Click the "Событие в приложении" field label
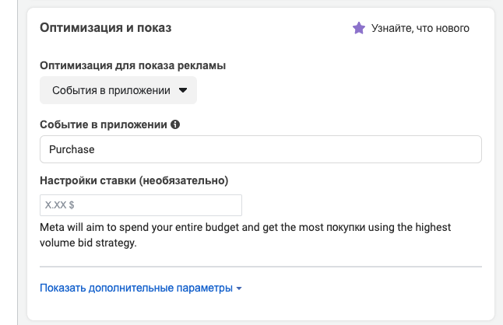This screenshot has width=503, height=325. 104,124
